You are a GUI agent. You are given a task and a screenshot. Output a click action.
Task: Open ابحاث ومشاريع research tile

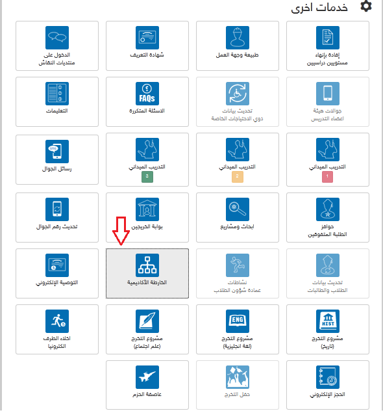pyautogui.click(x=238, y=218)
